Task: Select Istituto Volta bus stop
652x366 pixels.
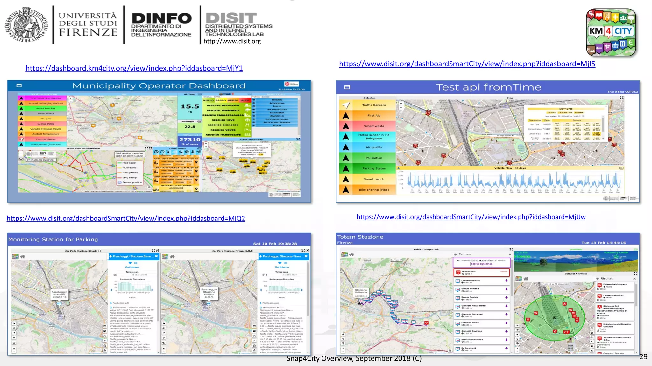Action: (x=481, y=273)
